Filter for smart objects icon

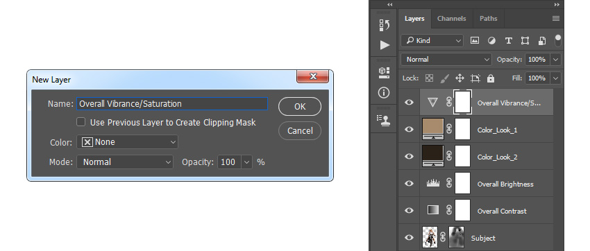point(542,41)
